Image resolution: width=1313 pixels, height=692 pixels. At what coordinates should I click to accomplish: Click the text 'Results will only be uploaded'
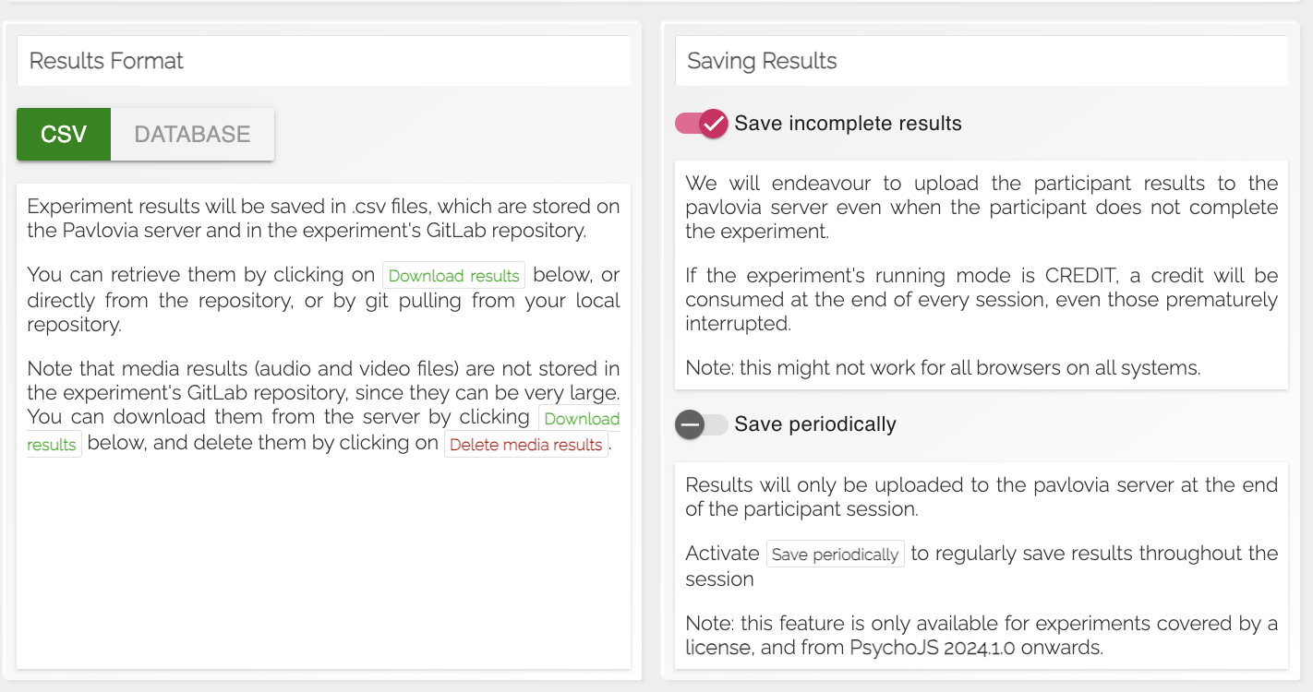(x=982, y=496)
